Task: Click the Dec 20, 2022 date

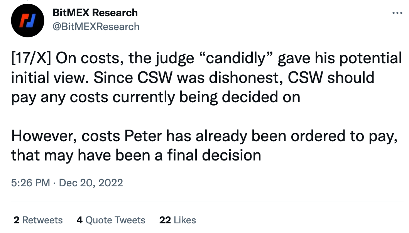Action: point(91,182)
